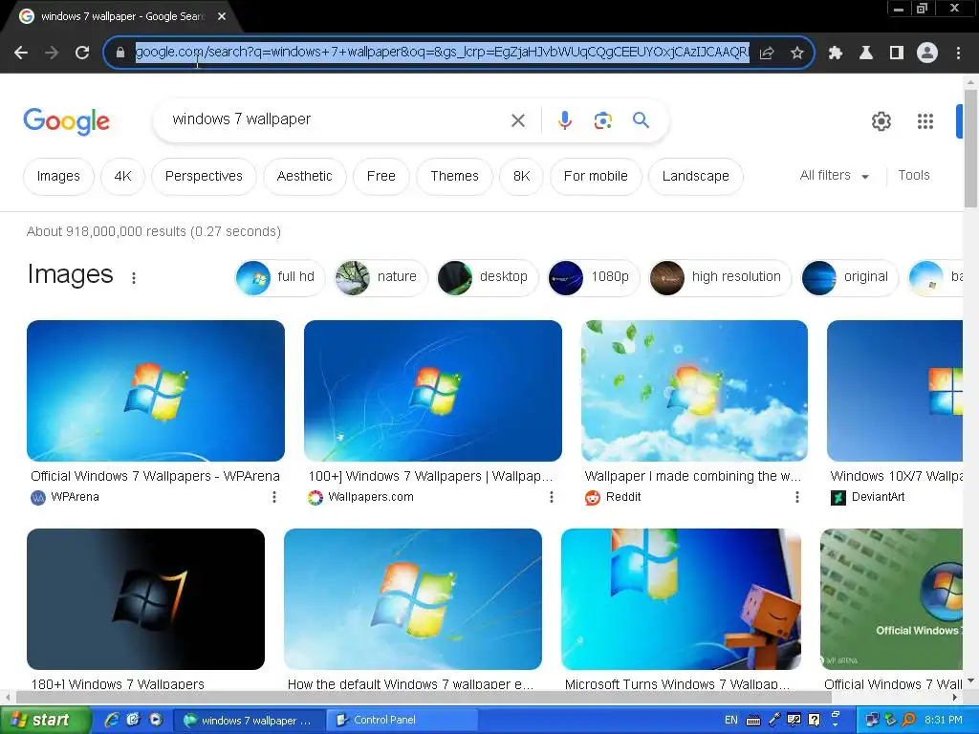Refine images with the high resolution chip
Viewport: 979px width, 734px height.
coord(720,277)
